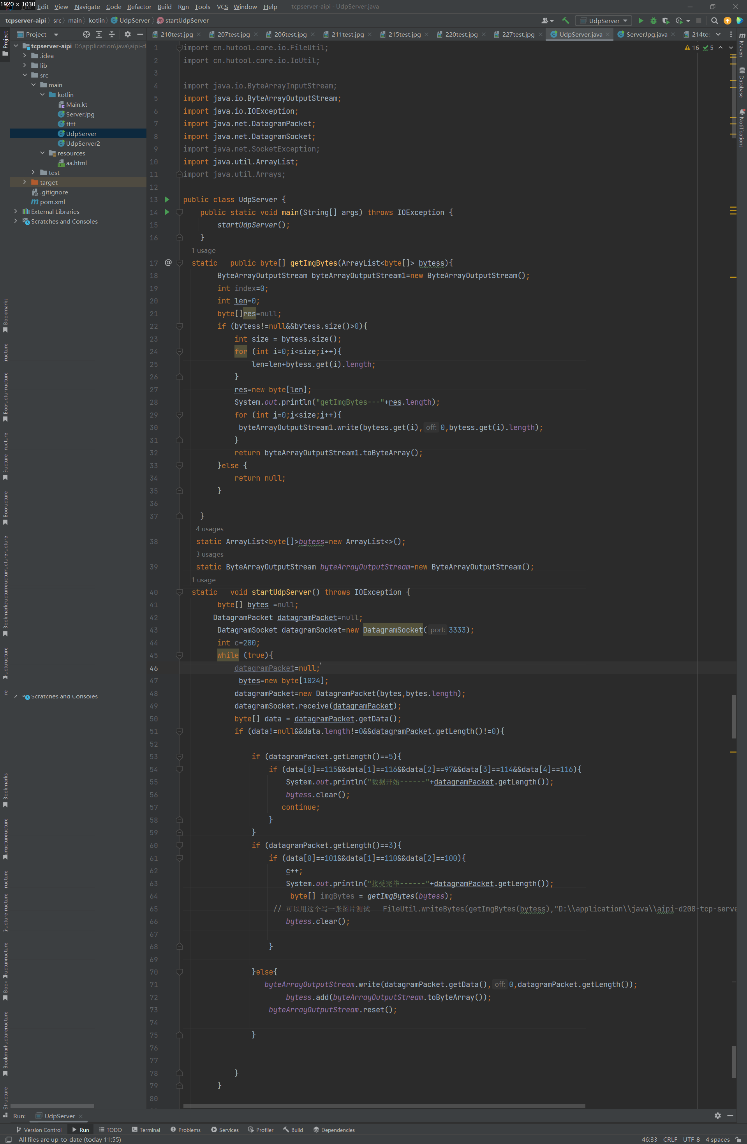Viewport: 747px width, 1144px height.
Task: Click startUdpServer in the breadcrumb bar
Action: 183,21
